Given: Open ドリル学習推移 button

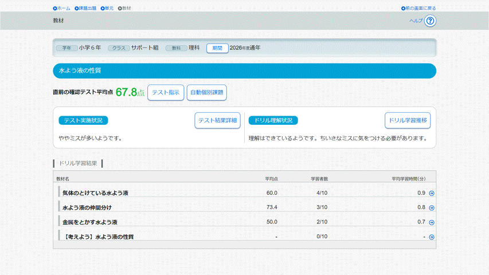Looking at the screenshot, I should [x=408, y=120].
